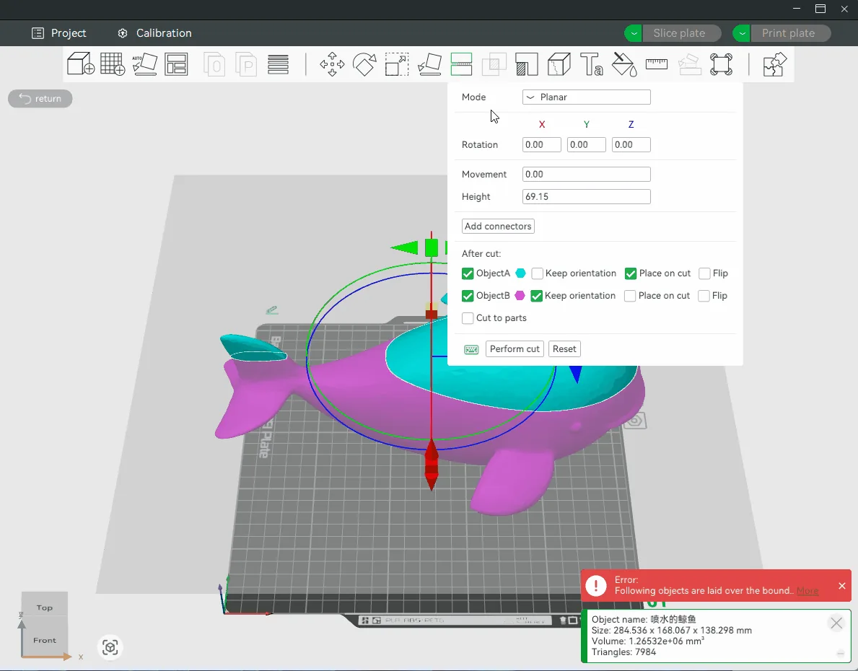Click the Rotation Y input field
Screen dimensions: 858x671
pos(586,144)
